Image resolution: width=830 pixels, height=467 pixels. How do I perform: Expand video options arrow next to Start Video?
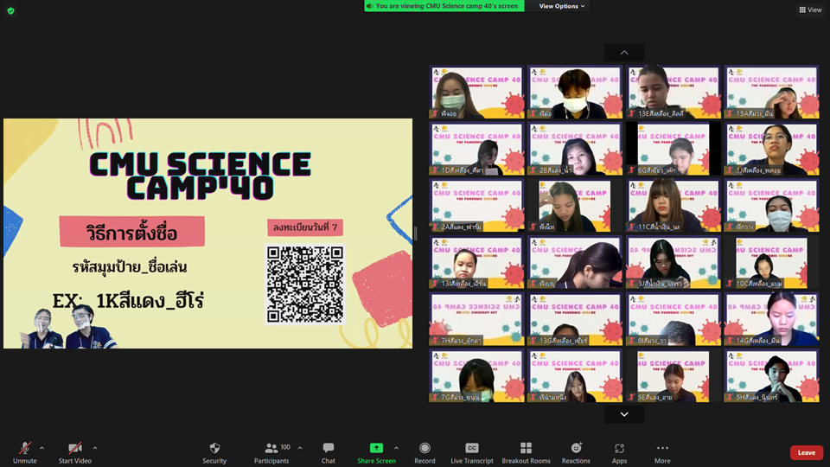pyautogui.click(x=94, y=448)
